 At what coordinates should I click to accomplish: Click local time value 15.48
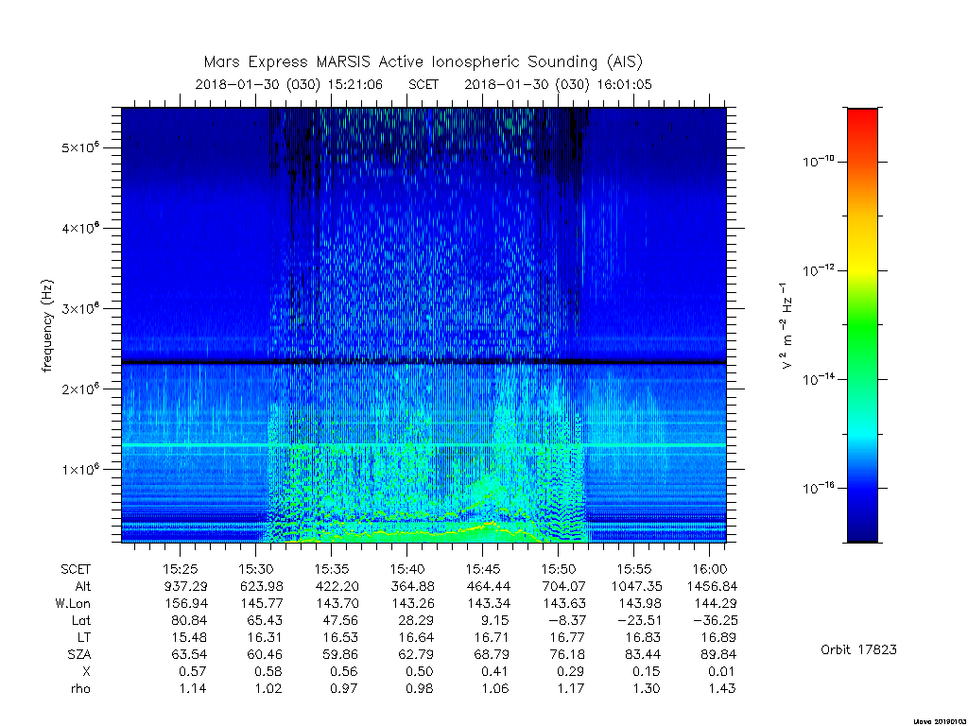189,637
